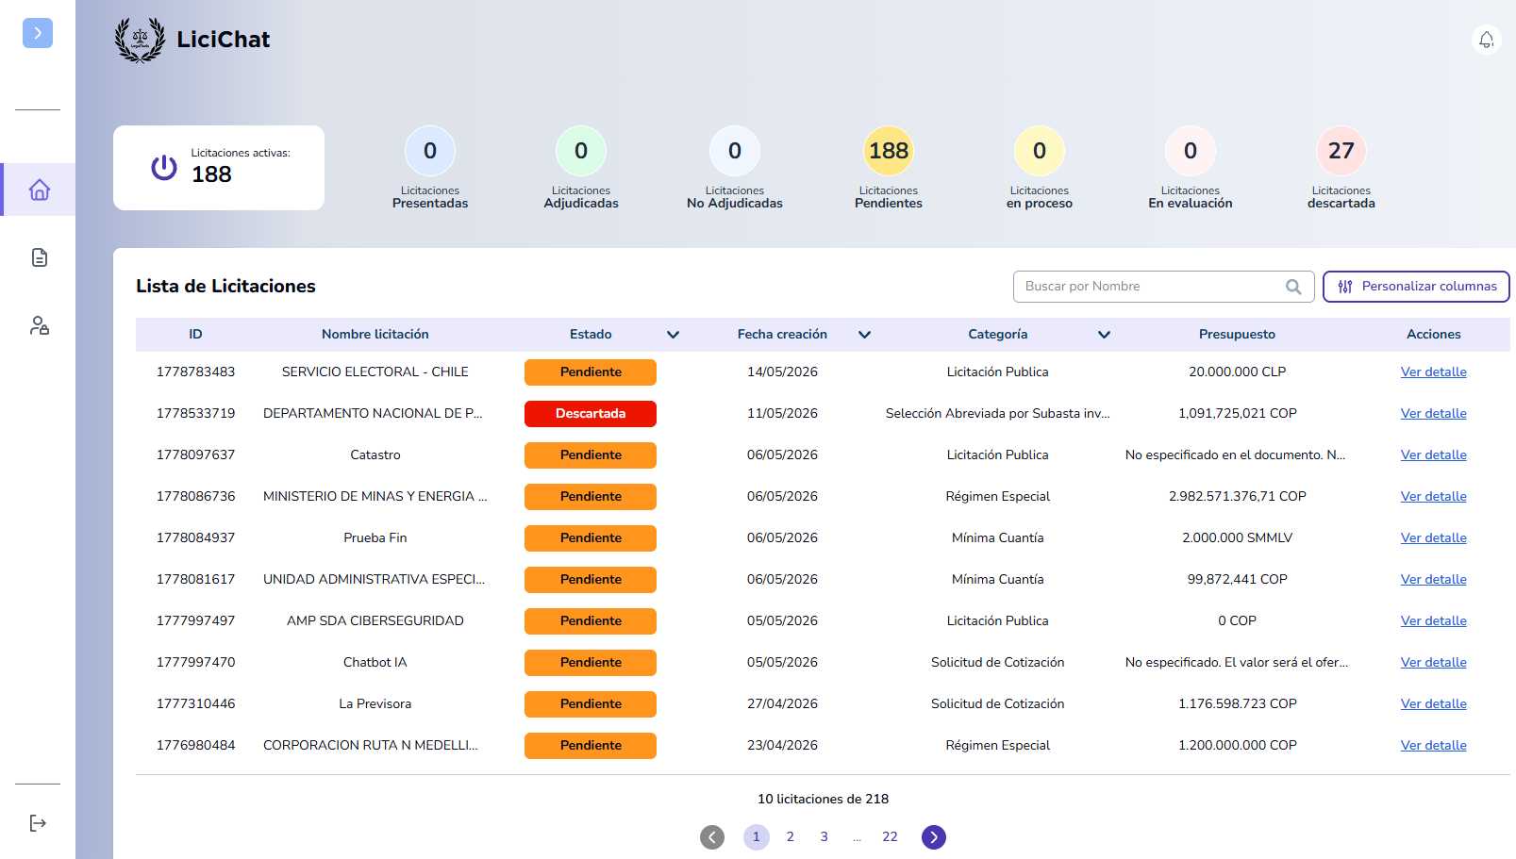Go to page 3 of the list
This screenshot has height=859, width=1516.
point(825,836)
